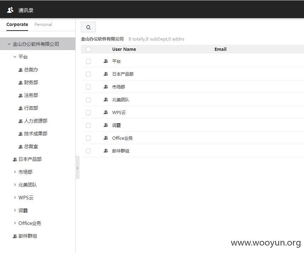Check the box for the Office业务 row

coord(88,138)
